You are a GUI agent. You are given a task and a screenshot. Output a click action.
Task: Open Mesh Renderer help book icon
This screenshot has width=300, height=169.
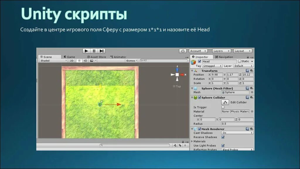247,129
